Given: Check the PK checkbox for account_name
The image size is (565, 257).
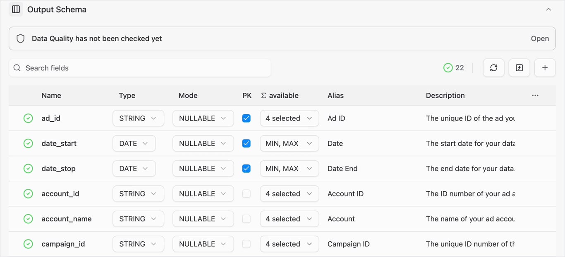Looking at the screenshot, I should [246, 219].
